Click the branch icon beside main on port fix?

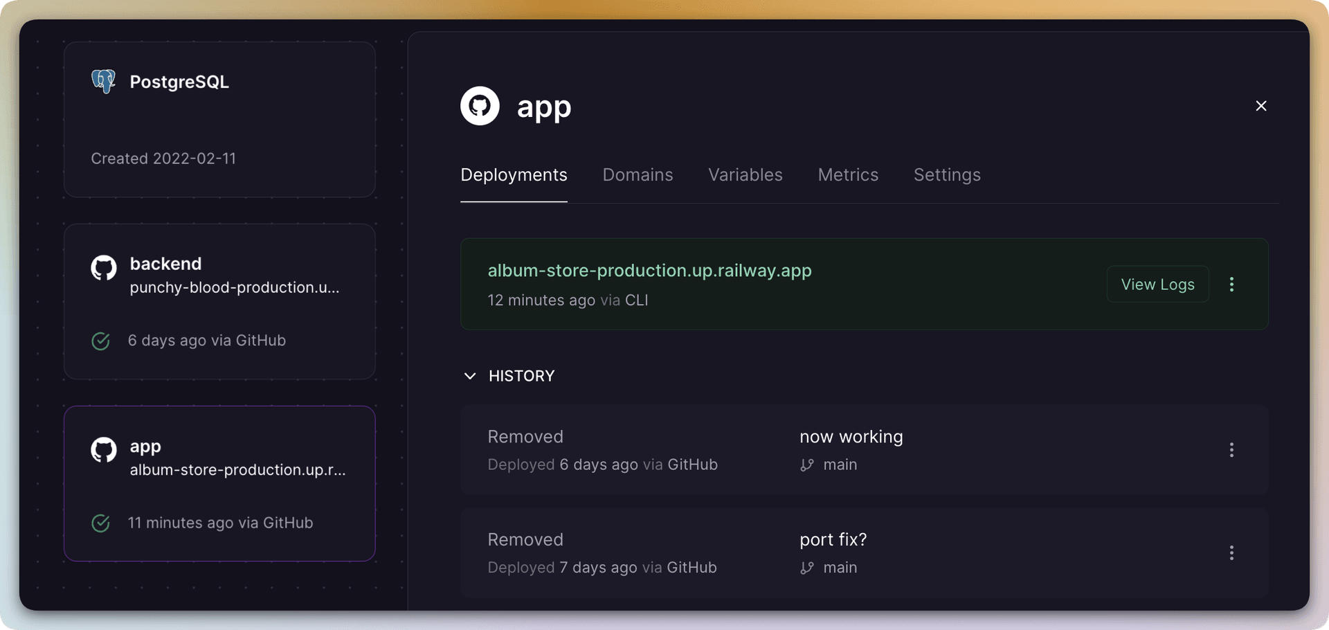(806, 568)
